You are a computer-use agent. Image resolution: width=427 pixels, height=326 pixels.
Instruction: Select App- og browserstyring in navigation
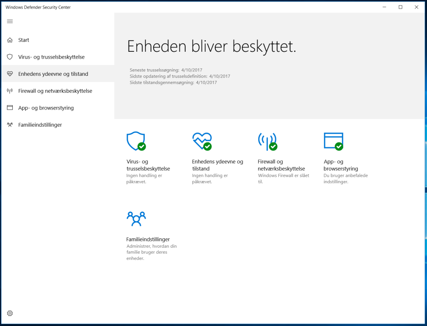pos(46,108)
